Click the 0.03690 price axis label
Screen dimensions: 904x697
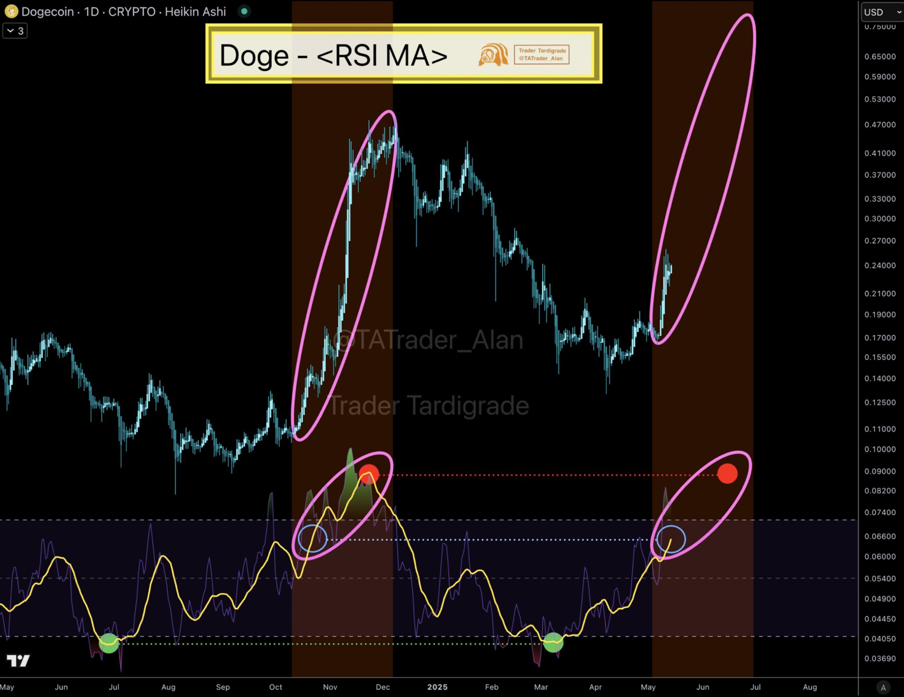[880, 658]
